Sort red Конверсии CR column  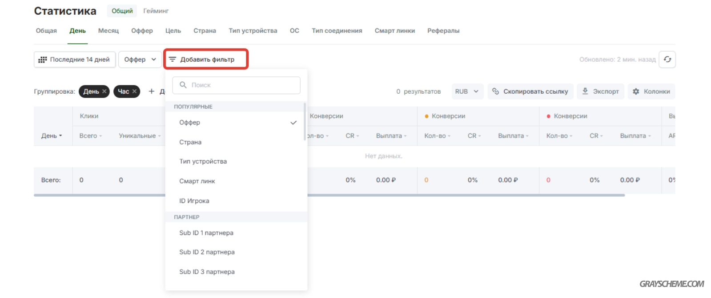tap(596, 136)
